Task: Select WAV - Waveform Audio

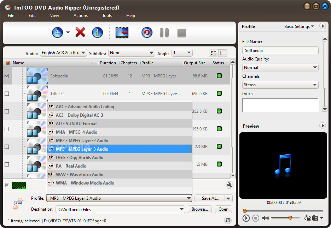Action: click(x=119, y=174)
